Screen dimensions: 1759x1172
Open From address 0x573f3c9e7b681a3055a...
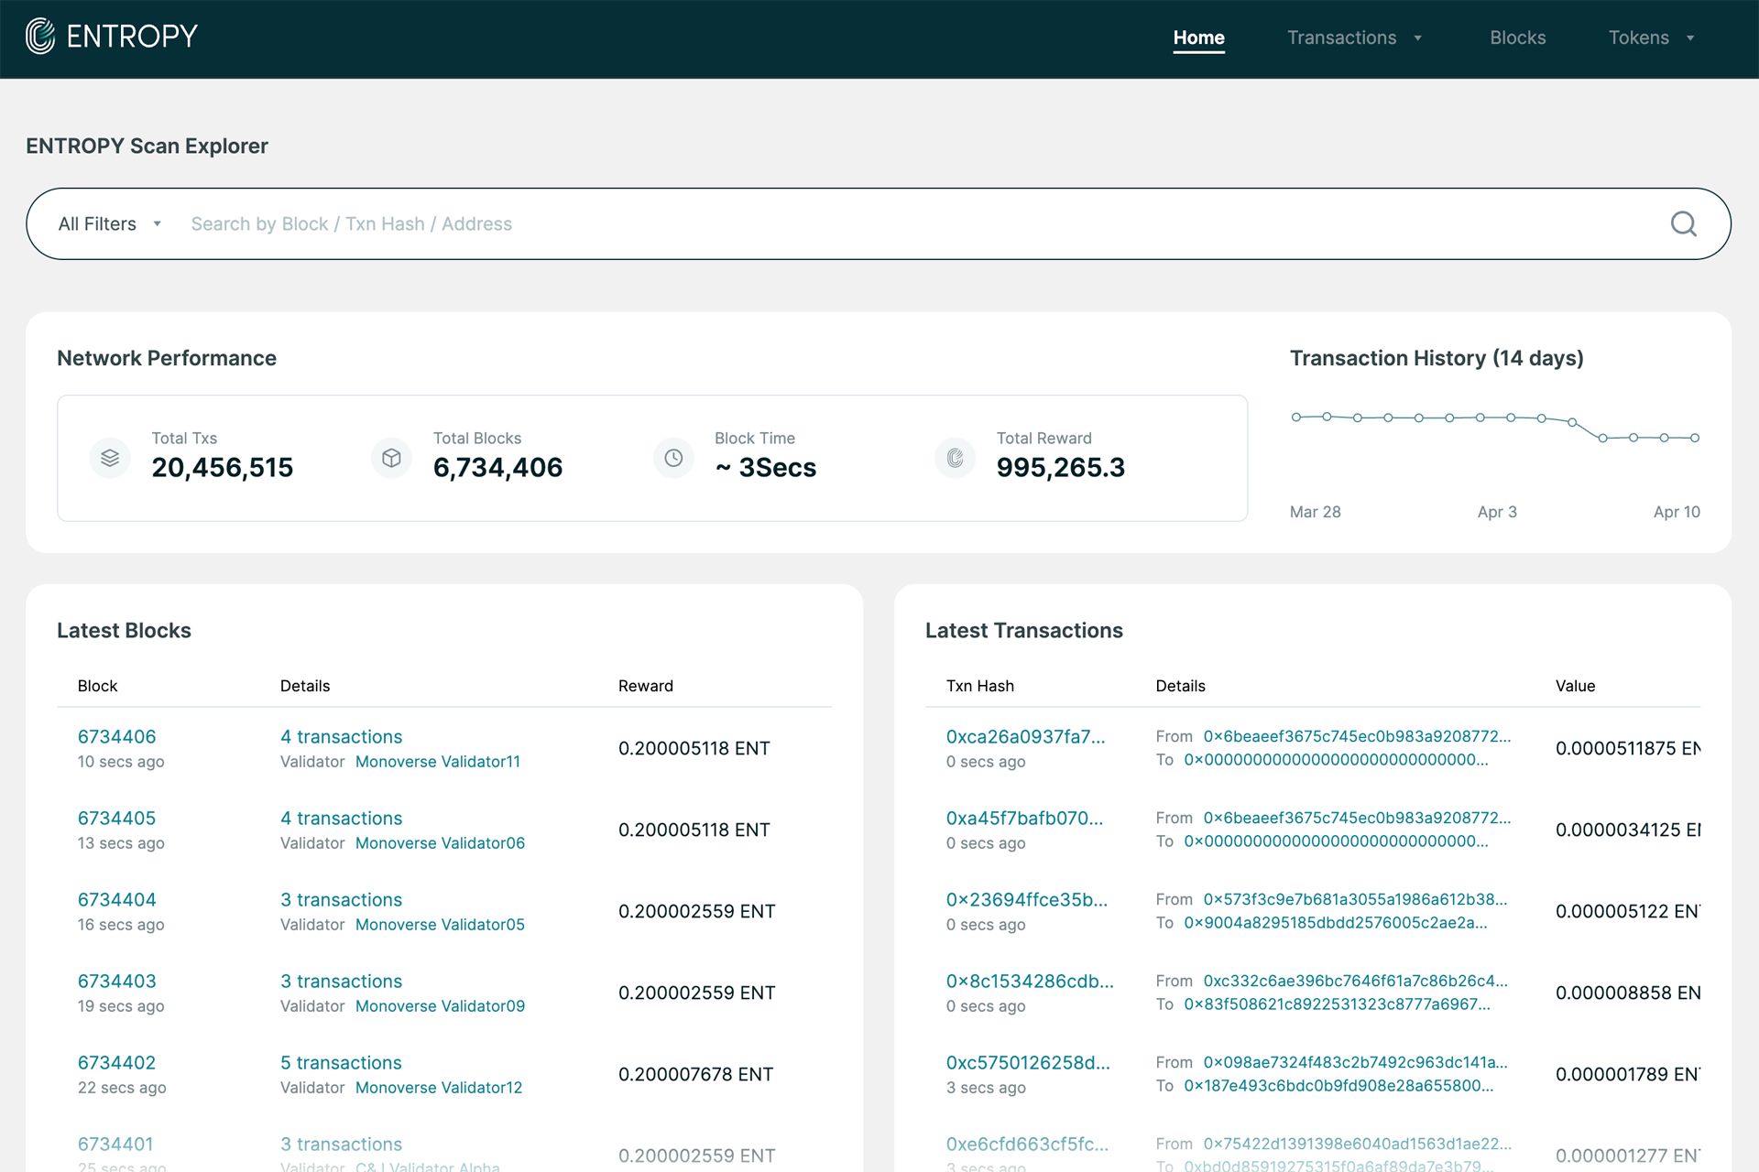pyautogui.click(x=1355, y=899)
